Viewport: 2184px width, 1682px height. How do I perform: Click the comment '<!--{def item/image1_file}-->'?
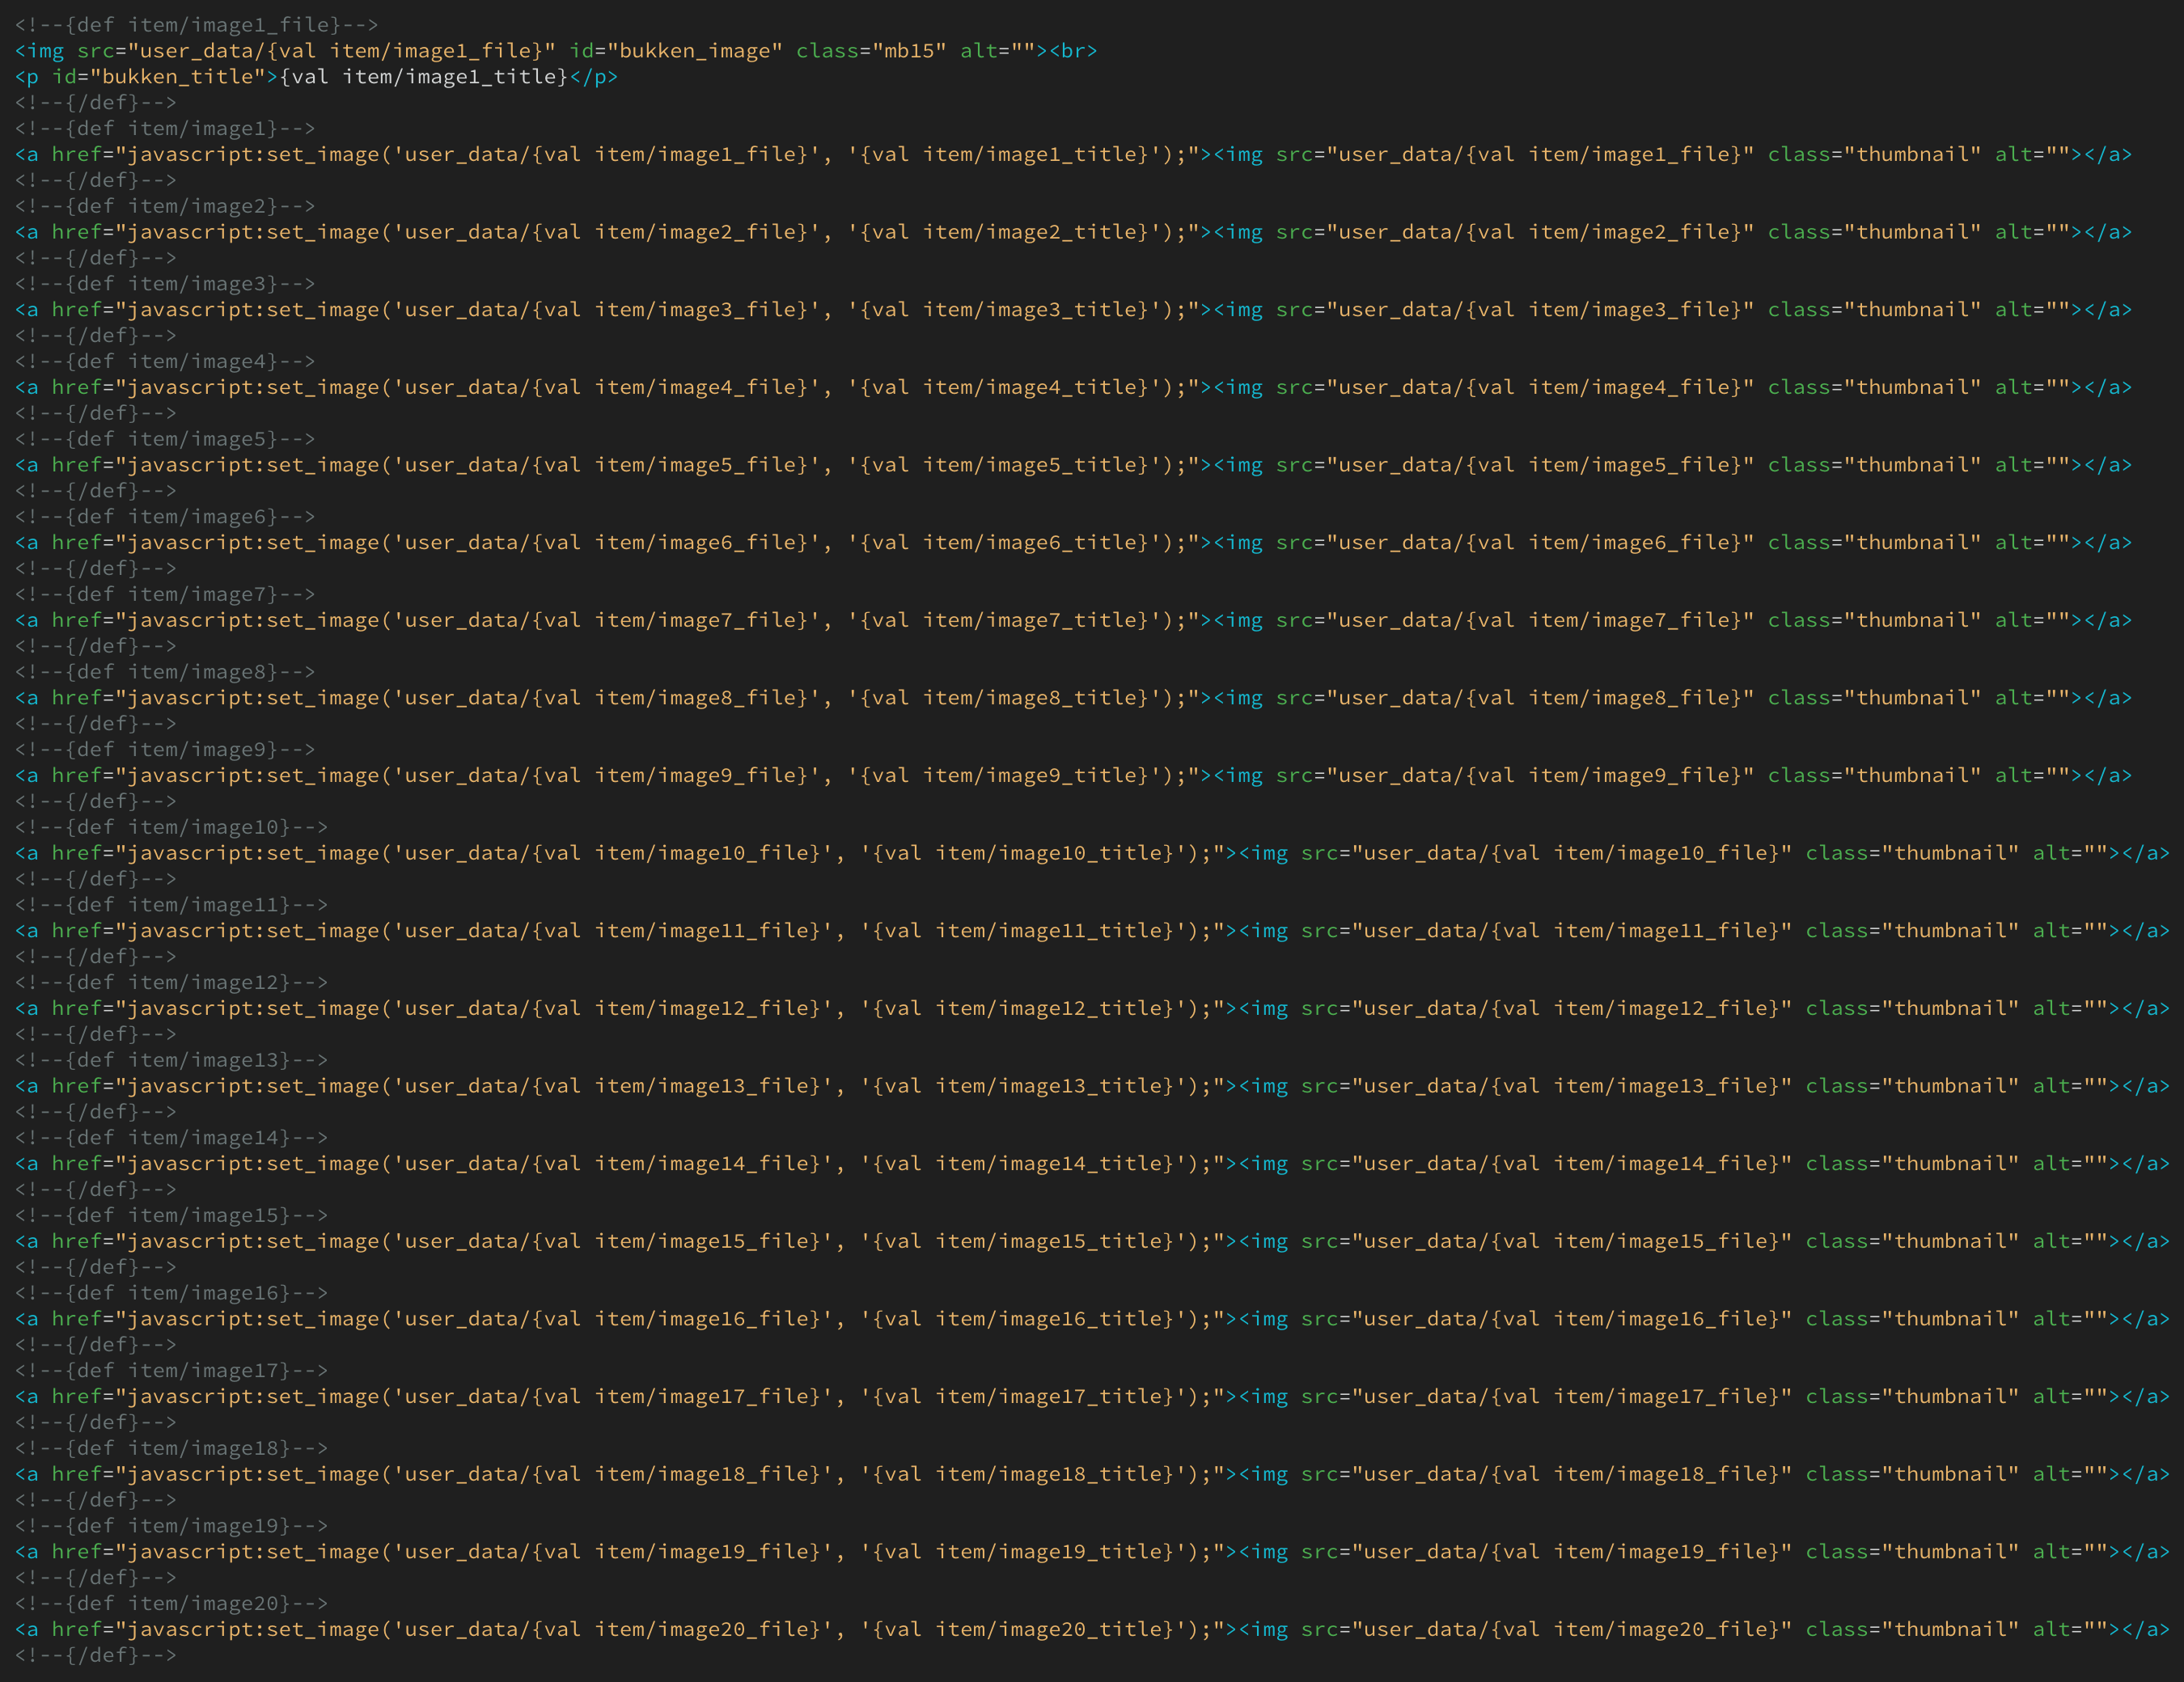(x=197, y=24)
